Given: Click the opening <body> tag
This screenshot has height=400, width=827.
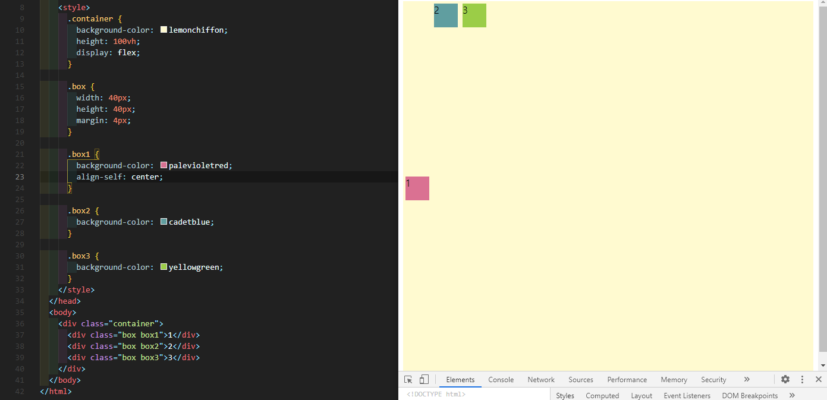Looking at the screenshot, I should click(x=62, y=313).
